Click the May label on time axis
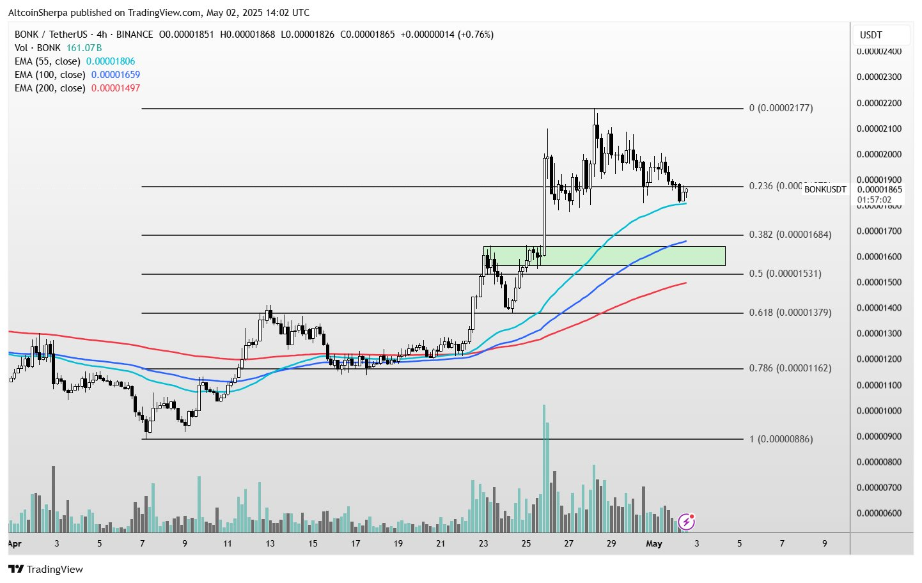 tap(653, 543)
